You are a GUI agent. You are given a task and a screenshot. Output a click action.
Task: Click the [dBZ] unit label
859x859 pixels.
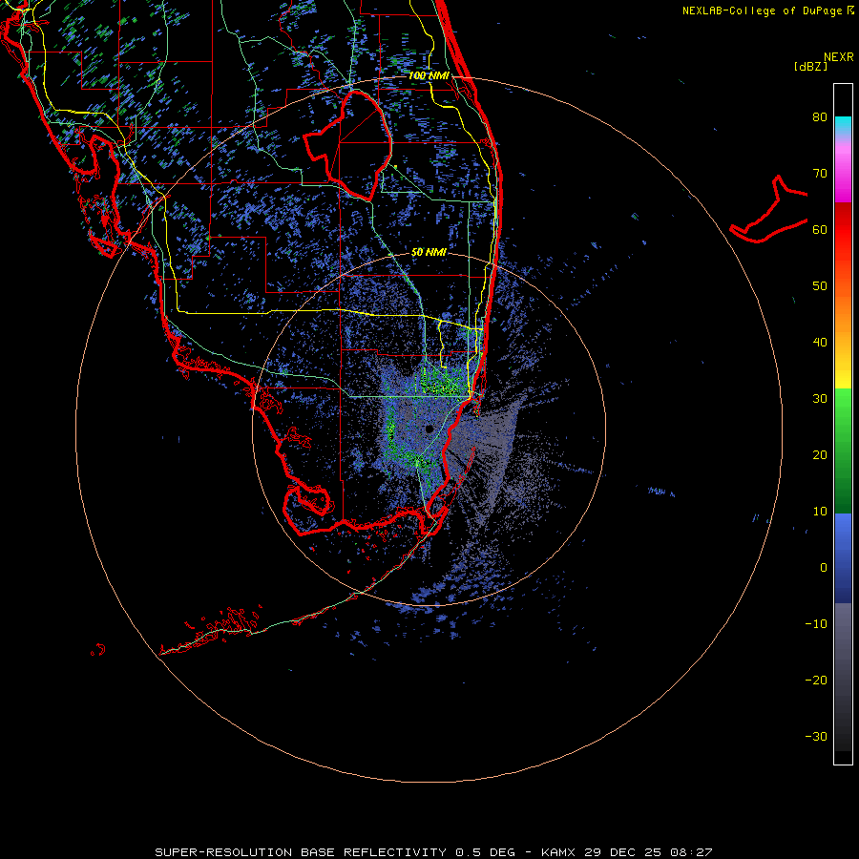810,66
